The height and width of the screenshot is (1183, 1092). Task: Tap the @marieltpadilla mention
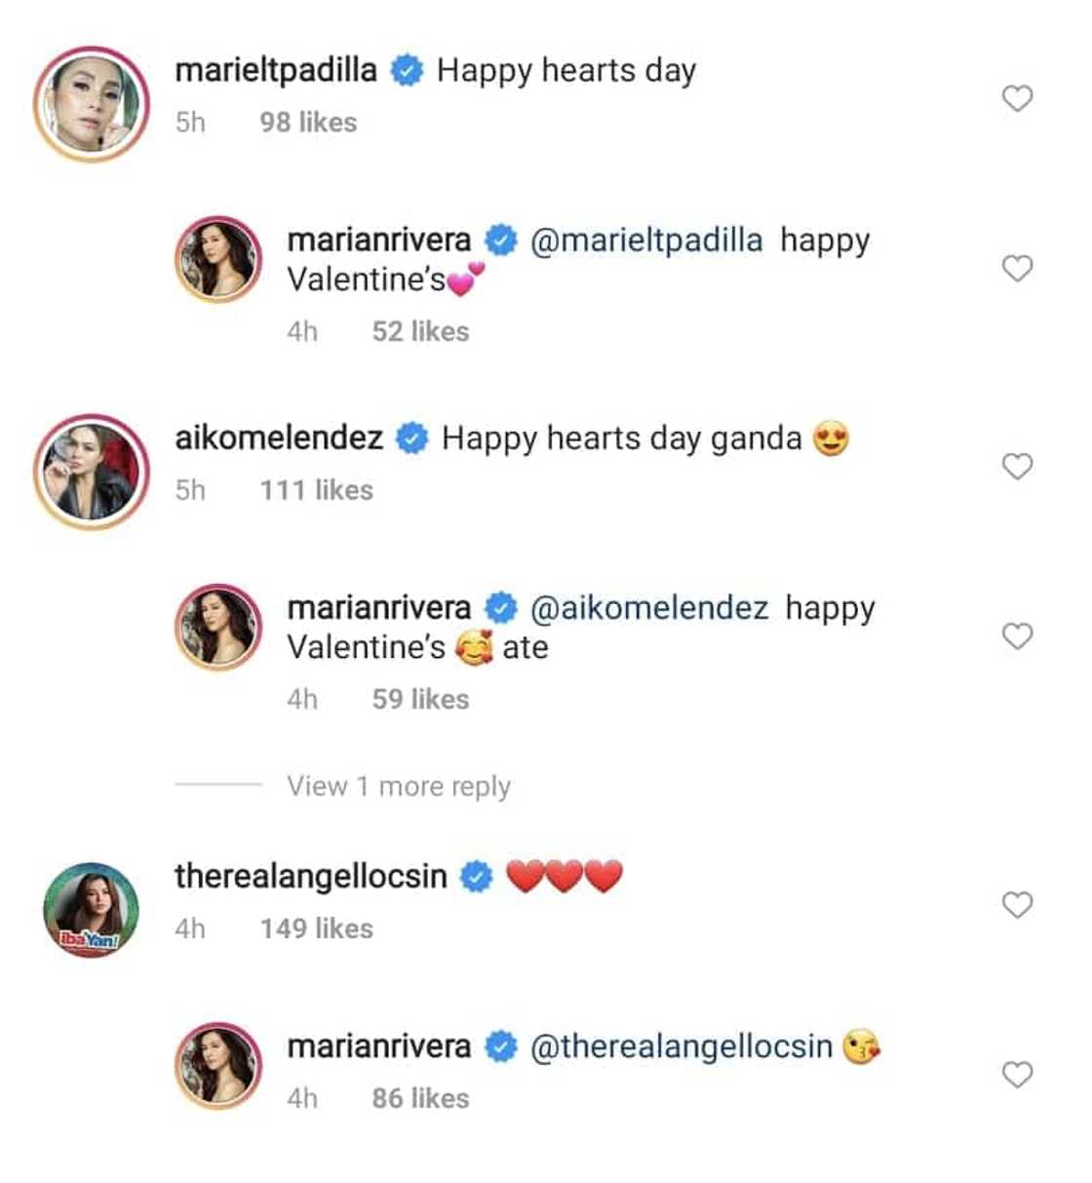coord(646,240)
